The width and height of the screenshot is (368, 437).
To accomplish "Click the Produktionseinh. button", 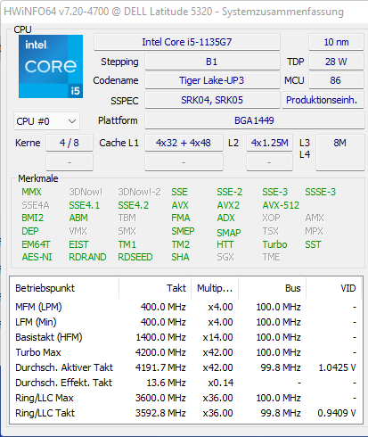I will coord(323,100).
